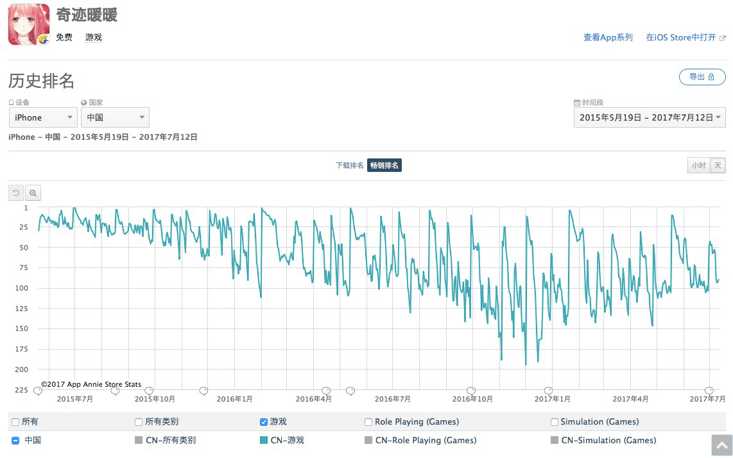Switch to 下载排名 tab

(x=350, y=165)
